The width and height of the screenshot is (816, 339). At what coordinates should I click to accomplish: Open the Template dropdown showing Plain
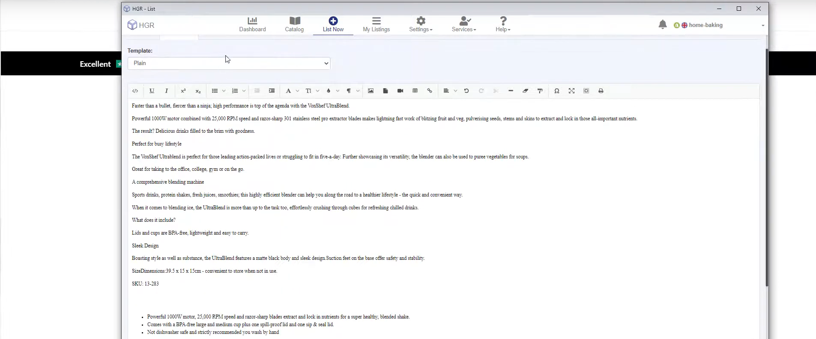coord(229,63)
